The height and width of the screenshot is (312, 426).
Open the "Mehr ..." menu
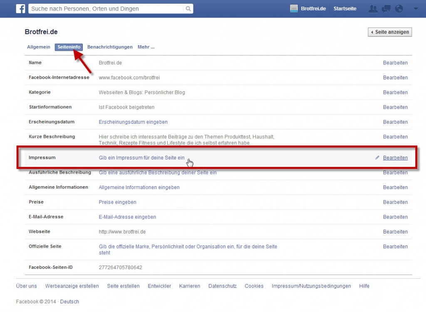(x=146, y=47)
